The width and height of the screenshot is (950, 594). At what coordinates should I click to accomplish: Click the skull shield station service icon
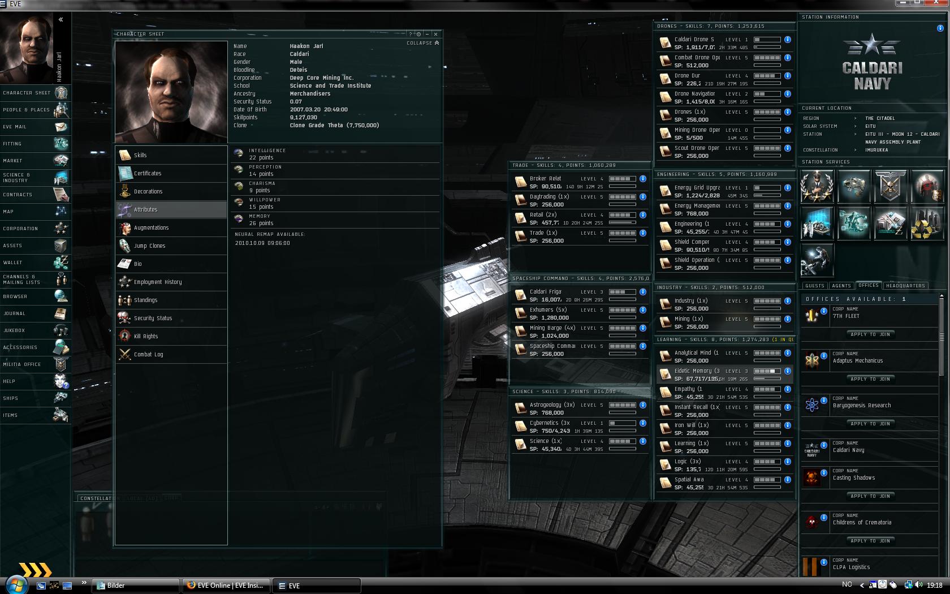(890, 186)
